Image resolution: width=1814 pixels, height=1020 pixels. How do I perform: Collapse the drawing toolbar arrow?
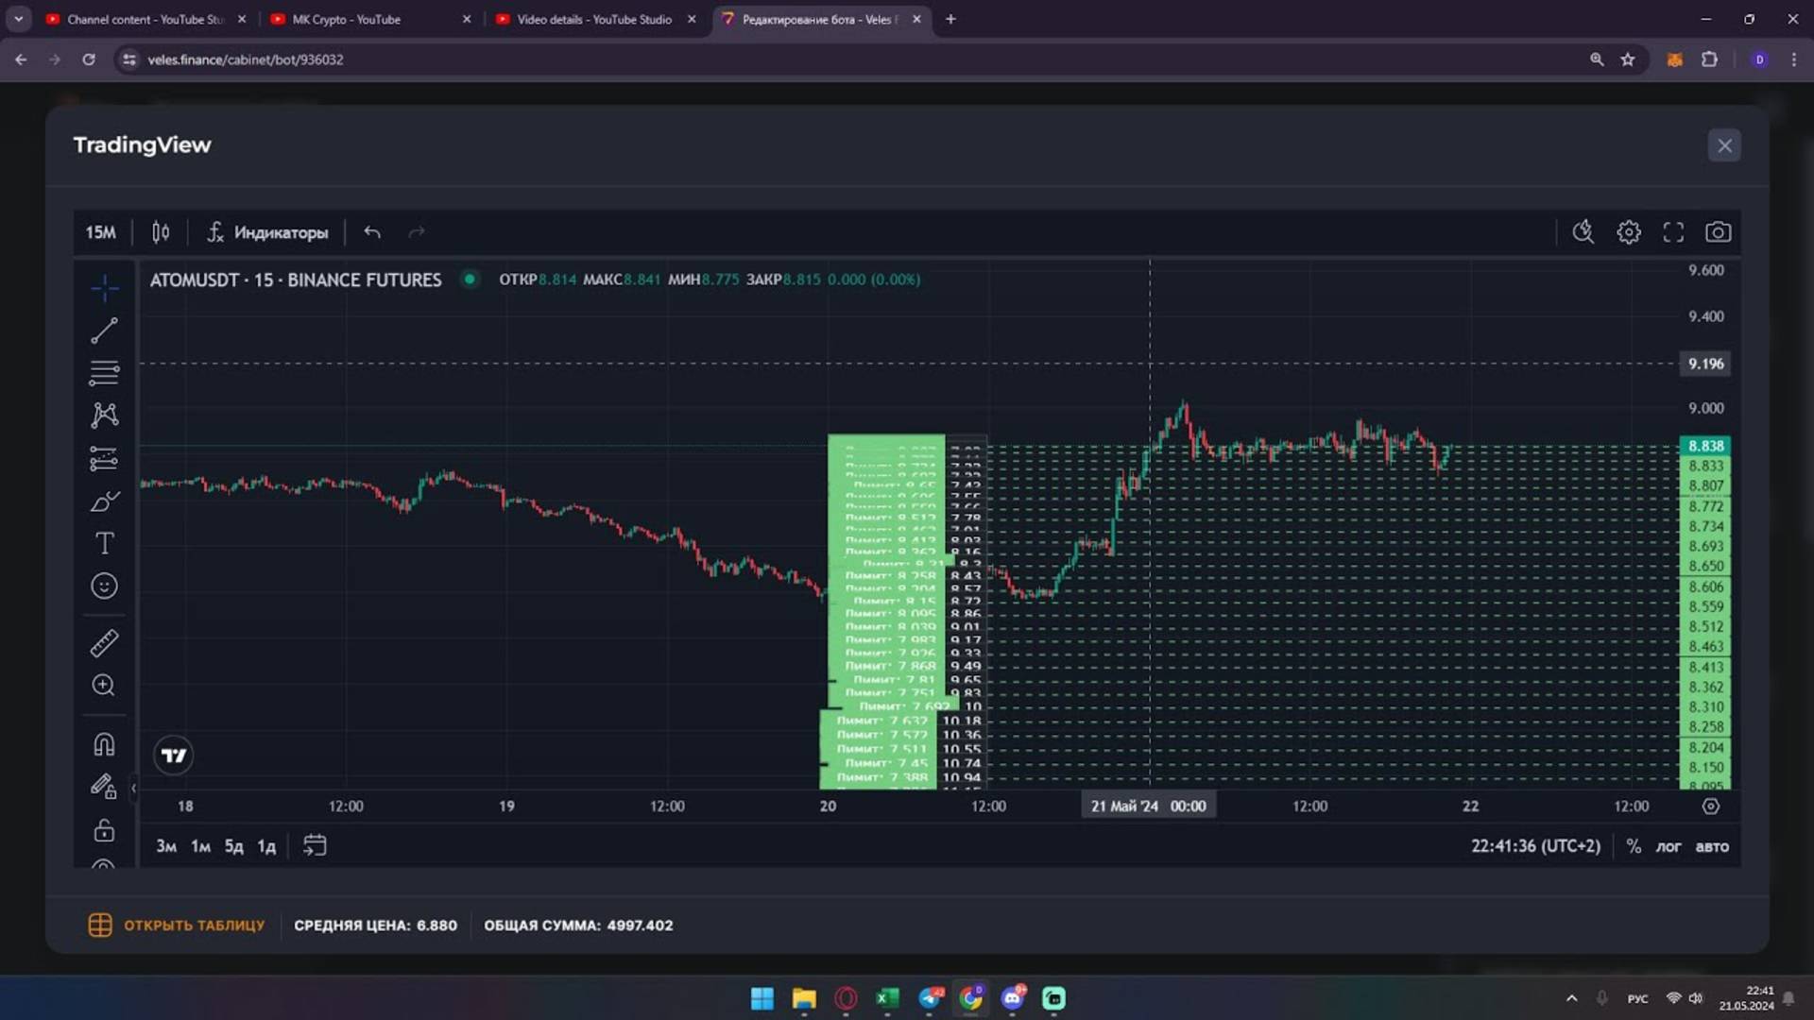(x=133, y=788)
